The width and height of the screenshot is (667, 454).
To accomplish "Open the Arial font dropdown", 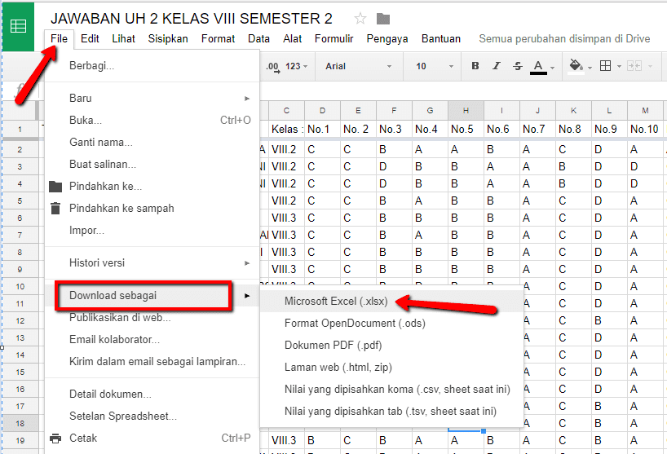I will point(358,66).
